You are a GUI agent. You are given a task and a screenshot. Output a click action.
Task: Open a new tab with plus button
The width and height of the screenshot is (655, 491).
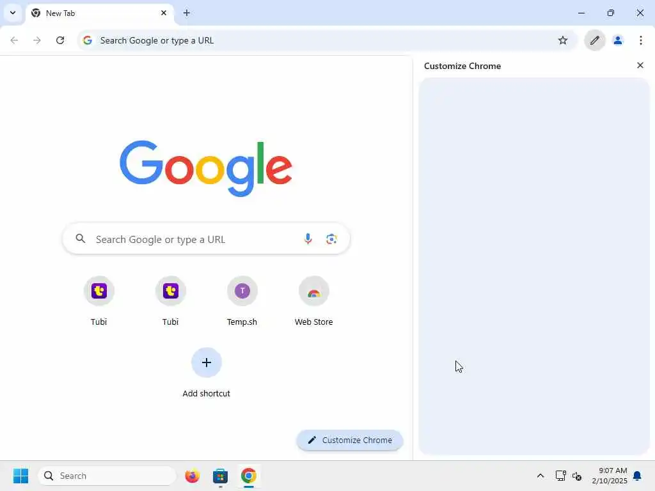[186, 13]
